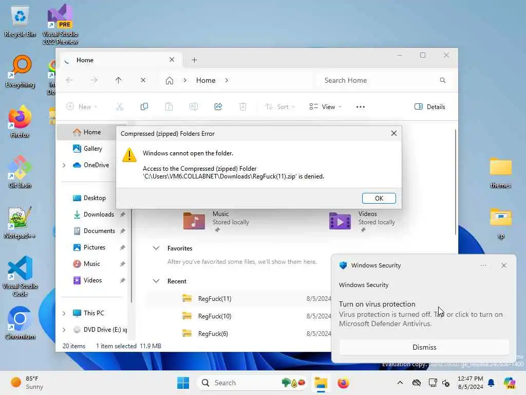Screen dimensions: 526x395
Task: Open Recycle Bin on the desktop
Action: [x=20, y=22]
